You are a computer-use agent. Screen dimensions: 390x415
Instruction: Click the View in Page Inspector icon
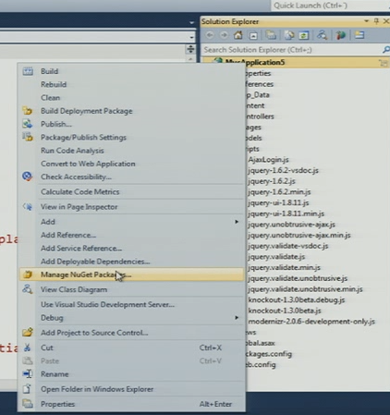[x=28, y=207]
